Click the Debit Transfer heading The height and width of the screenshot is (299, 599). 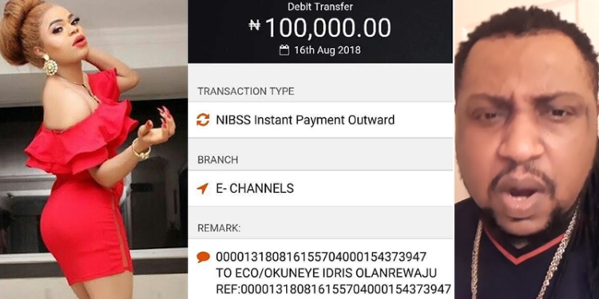coord(320,6)
